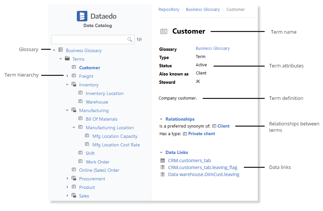
Task: Open Business Glossary from the breadcrumb
Action: pos(203,10)
